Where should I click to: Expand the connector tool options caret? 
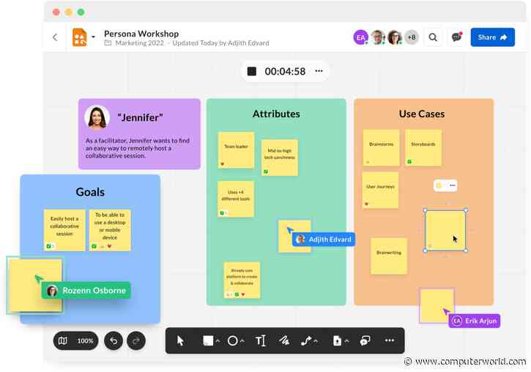pos(316,341)
